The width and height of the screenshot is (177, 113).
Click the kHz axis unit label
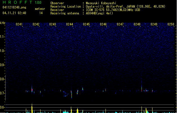[x=3, y=23]
